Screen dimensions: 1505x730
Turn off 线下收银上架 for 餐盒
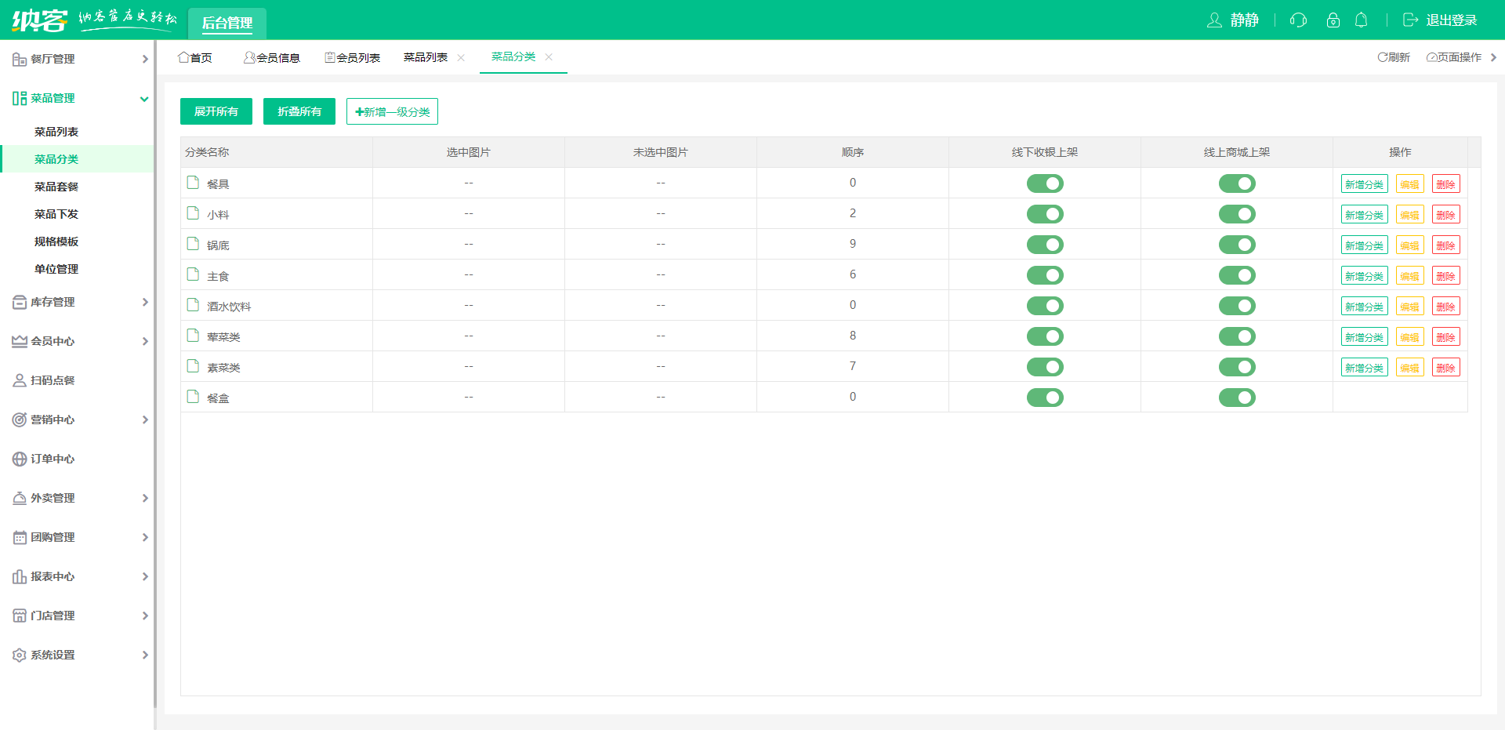click(x=1045, y=398)
